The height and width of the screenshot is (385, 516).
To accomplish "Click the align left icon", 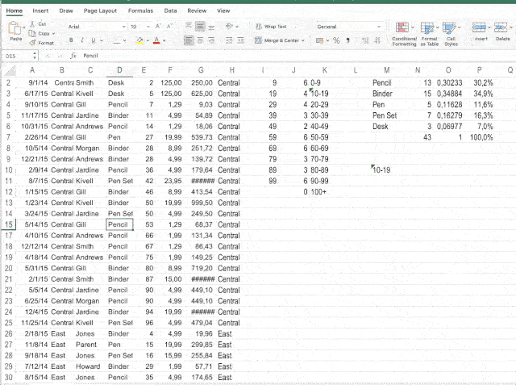I will 189,40.
